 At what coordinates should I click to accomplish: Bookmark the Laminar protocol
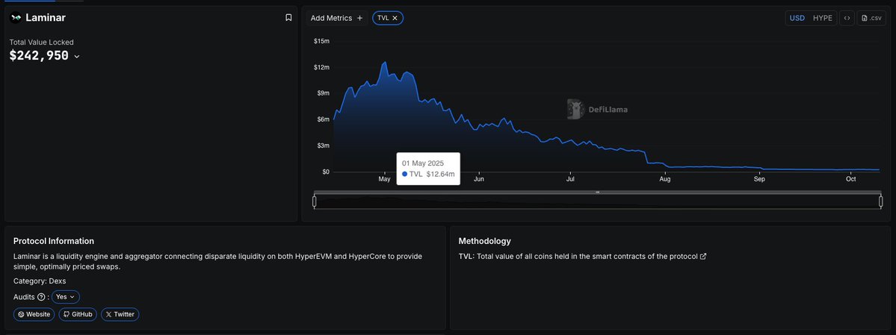click(x=288, y=18)
